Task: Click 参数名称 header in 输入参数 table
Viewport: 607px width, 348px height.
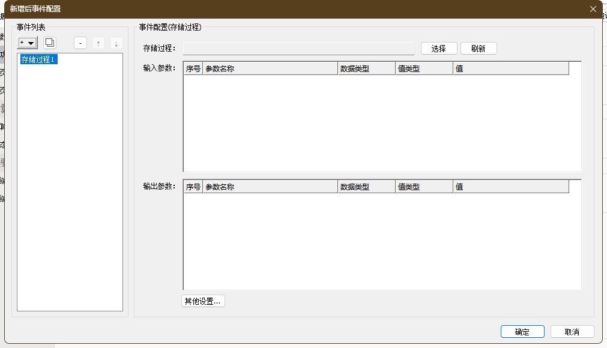Action: [270, 68]
